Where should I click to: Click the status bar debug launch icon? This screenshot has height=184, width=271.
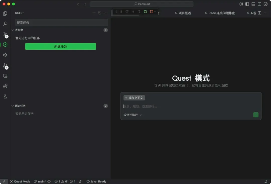[81, 181]
